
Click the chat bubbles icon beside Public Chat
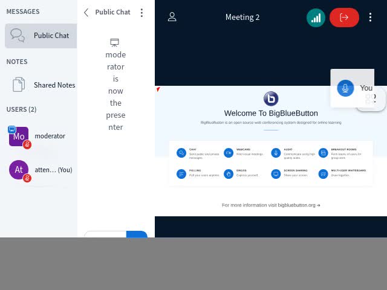click(x=18, y=35)
